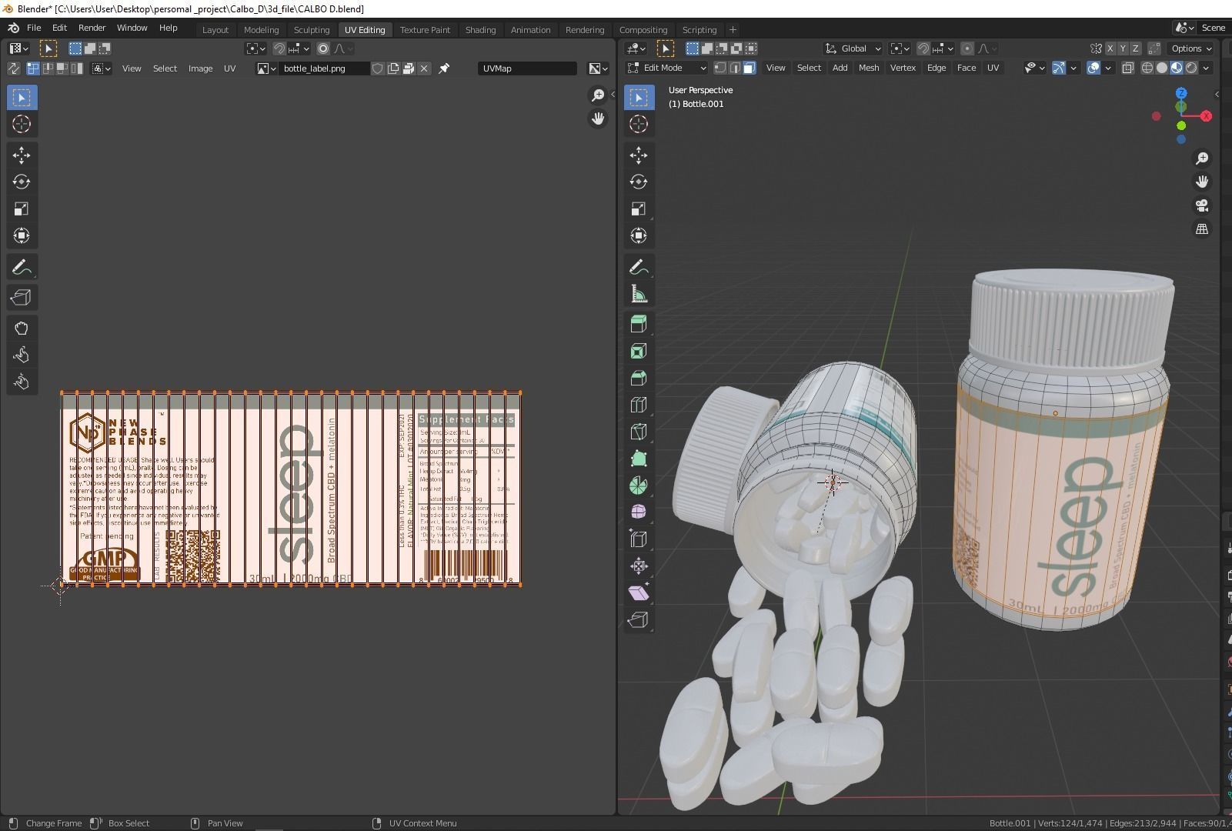This screenshot has width=1232, height=831.
Task: Choose the UV Pinch sculpt tool
Action: [22, 382]
